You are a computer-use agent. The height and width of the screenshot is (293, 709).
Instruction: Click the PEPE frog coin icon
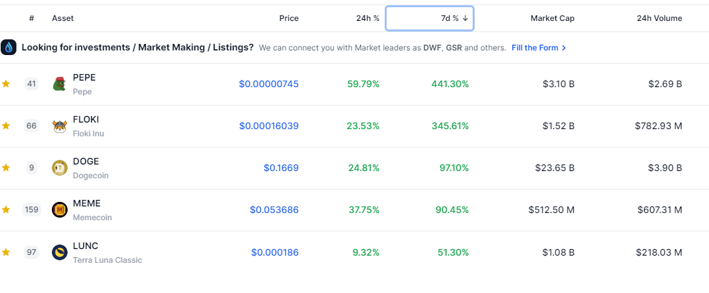[x=60, y=84]
